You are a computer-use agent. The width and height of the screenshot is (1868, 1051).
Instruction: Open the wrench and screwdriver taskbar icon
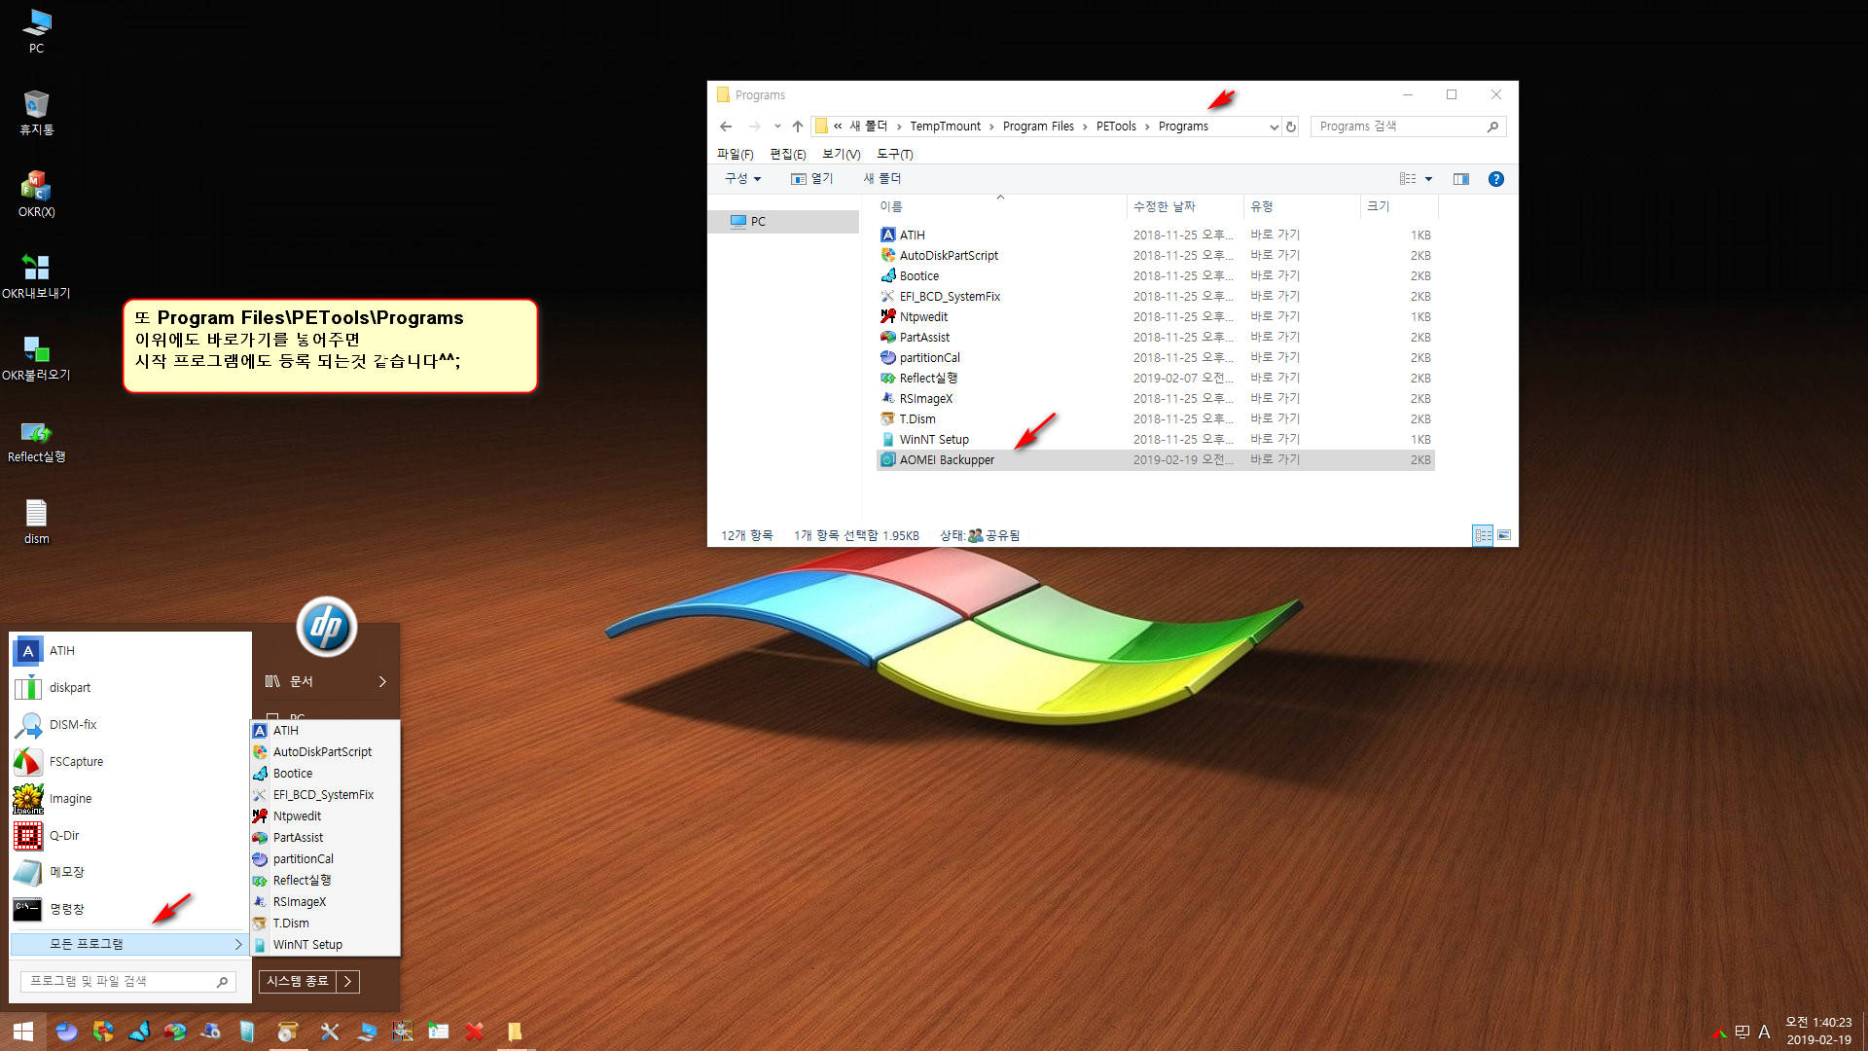coord(330,1032)
